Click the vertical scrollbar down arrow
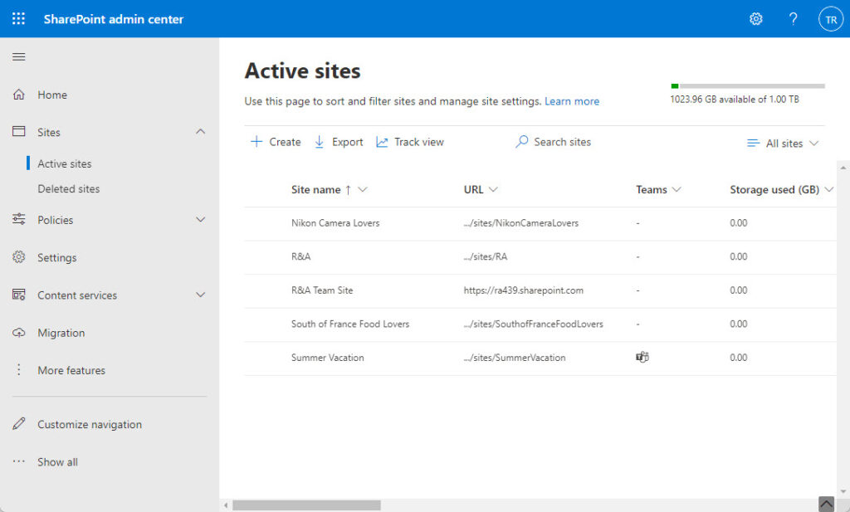Image resolution: width=850 pixels, height=512 pixels. click(843, 491)
